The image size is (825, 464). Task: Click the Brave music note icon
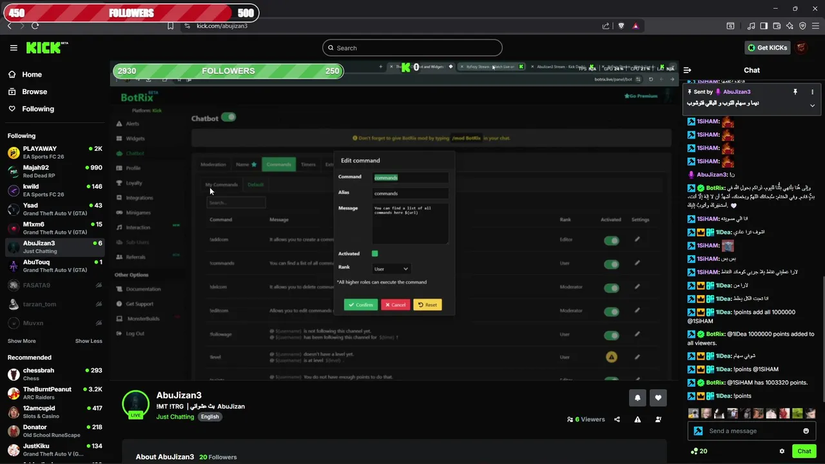pos(751,26)
